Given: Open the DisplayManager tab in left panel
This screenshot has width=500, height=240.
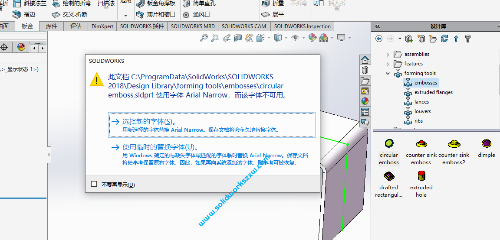Looking at the screenshot, I should [21, 47].
